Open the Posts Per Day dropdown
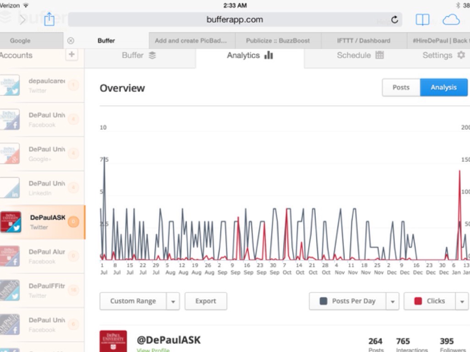This screenshot has height=352, width=470. click(392, 302)
